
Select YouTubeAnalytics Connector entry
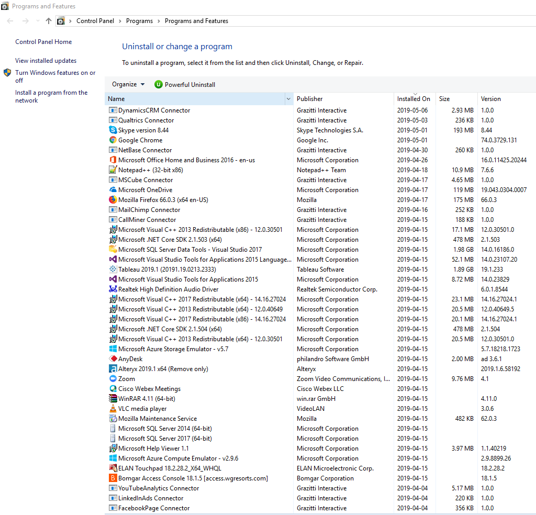tap(320, 488)
